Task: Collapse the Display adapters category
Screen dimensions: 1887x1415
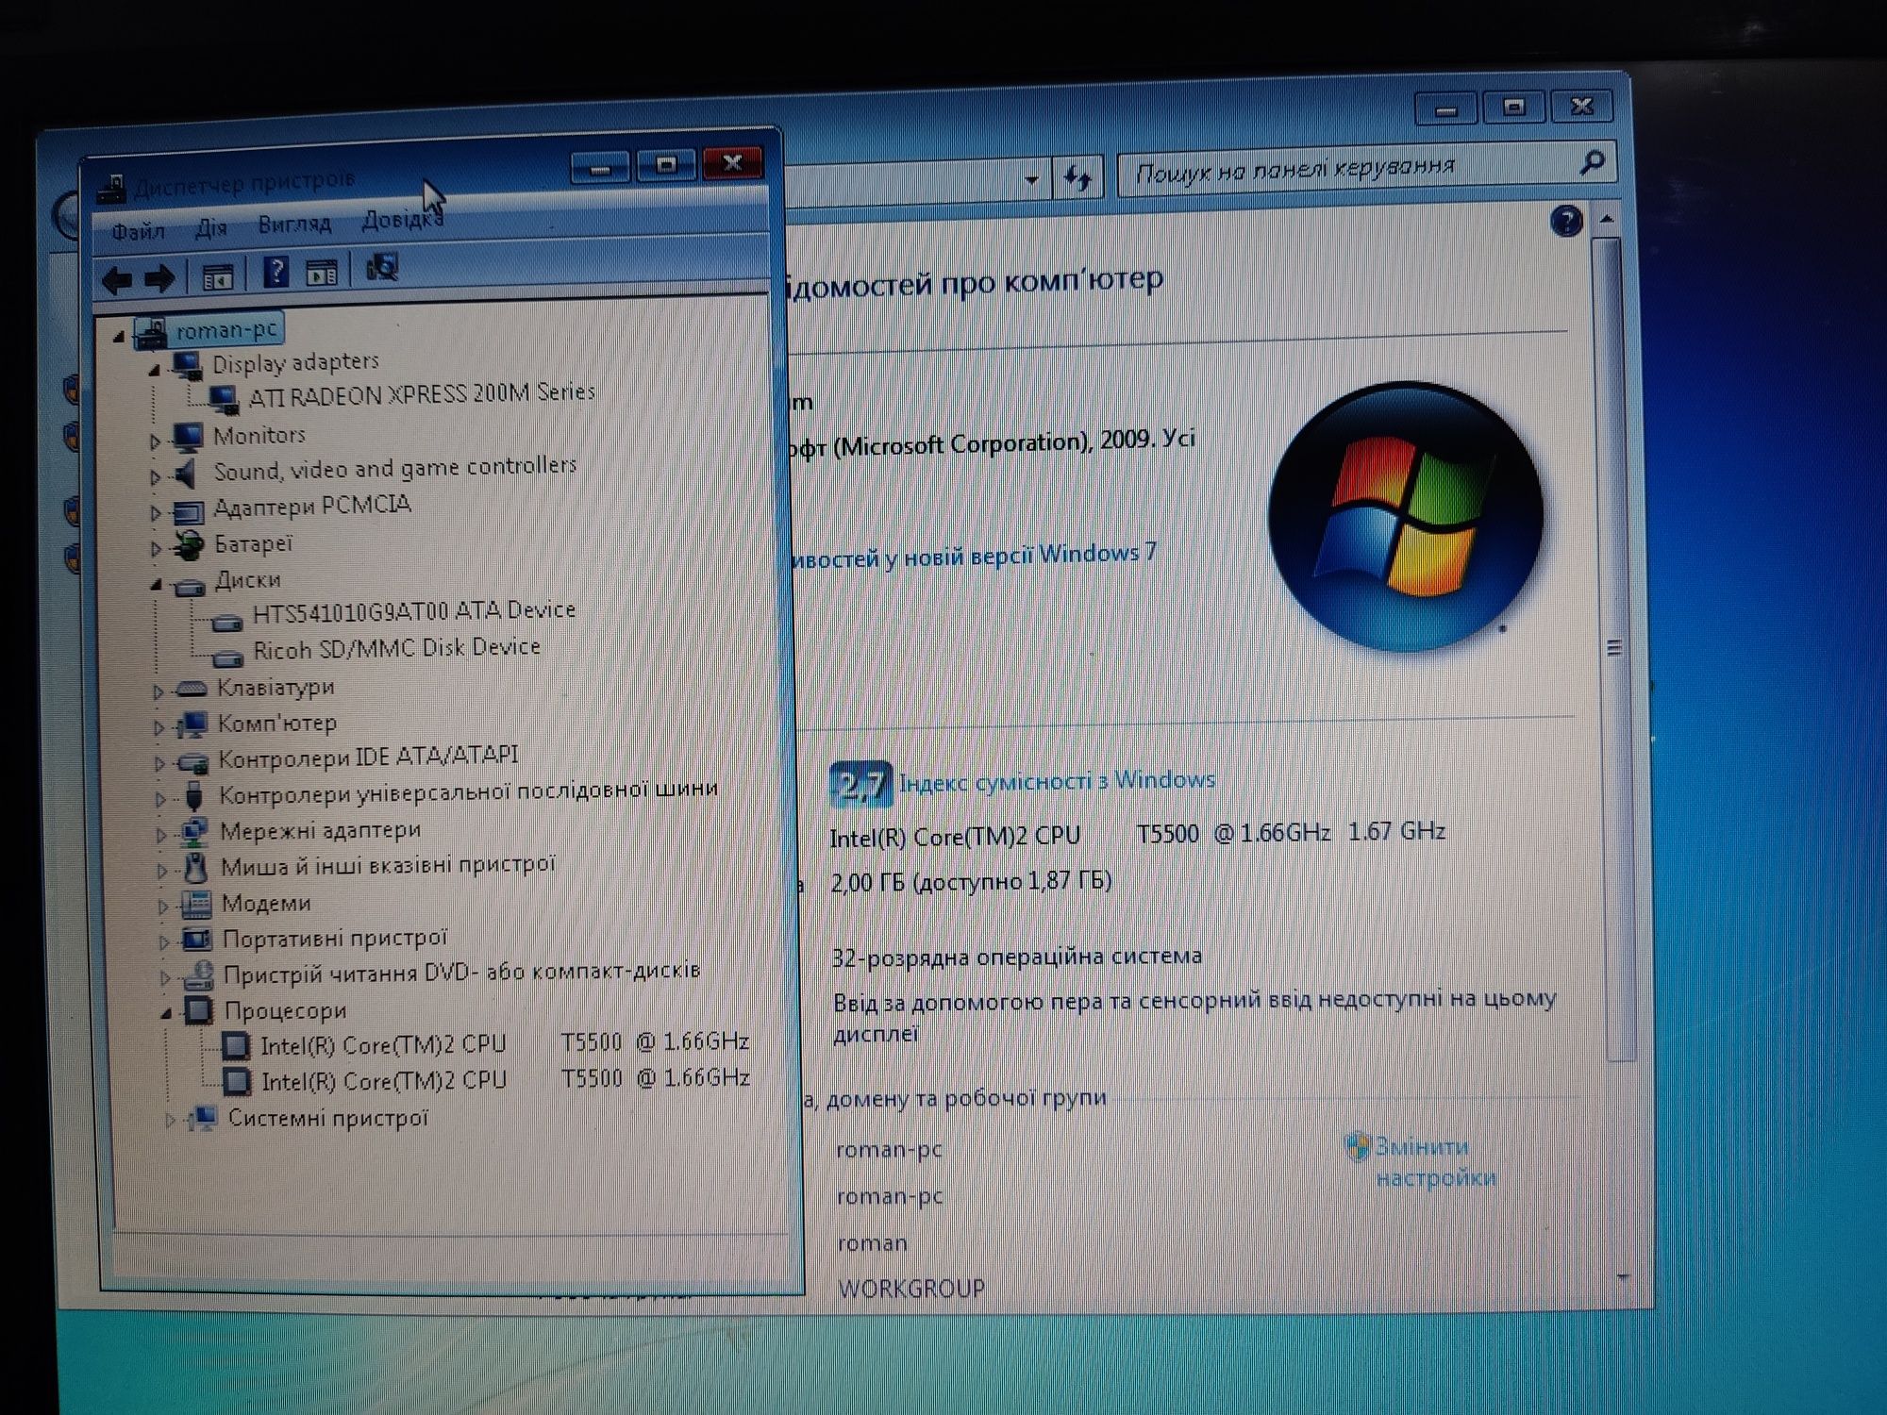Action: (x=154, y=370)
